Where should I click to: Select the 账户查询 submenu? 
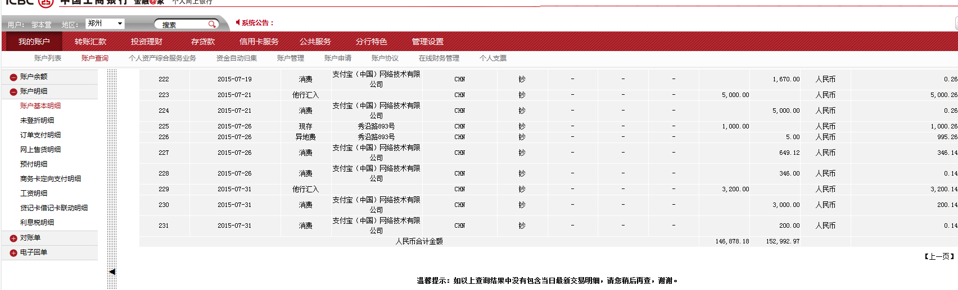95,58
